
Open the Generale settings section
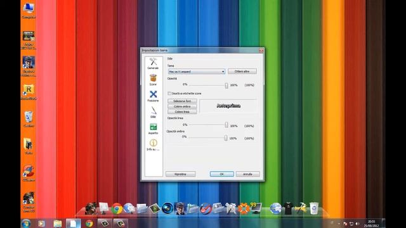point(153,63)
